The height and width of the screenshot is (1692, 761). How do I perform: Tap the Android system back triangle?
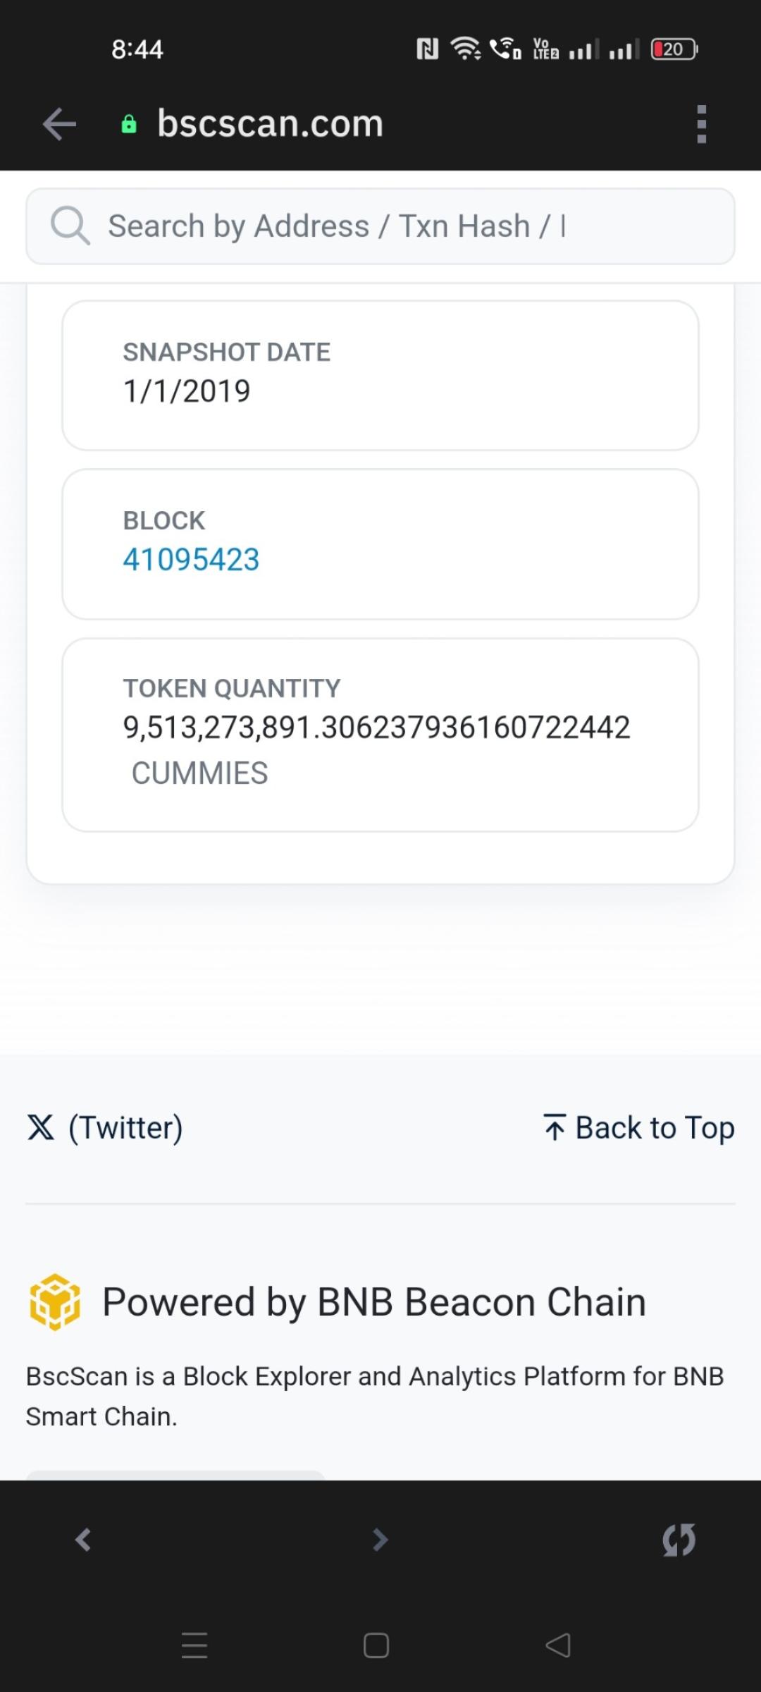pyautogui.click(x=558, y=1645)
